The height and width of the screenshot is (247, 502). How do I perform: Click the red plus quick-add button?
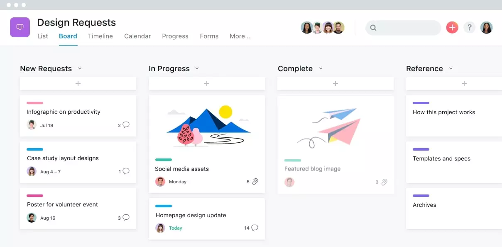point(452,28)
